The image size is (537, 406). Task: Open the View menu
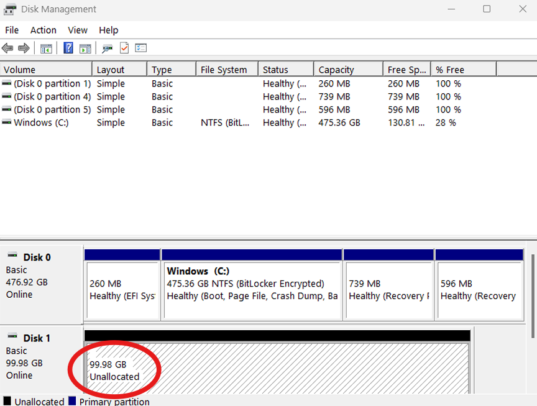coord(77,30)
